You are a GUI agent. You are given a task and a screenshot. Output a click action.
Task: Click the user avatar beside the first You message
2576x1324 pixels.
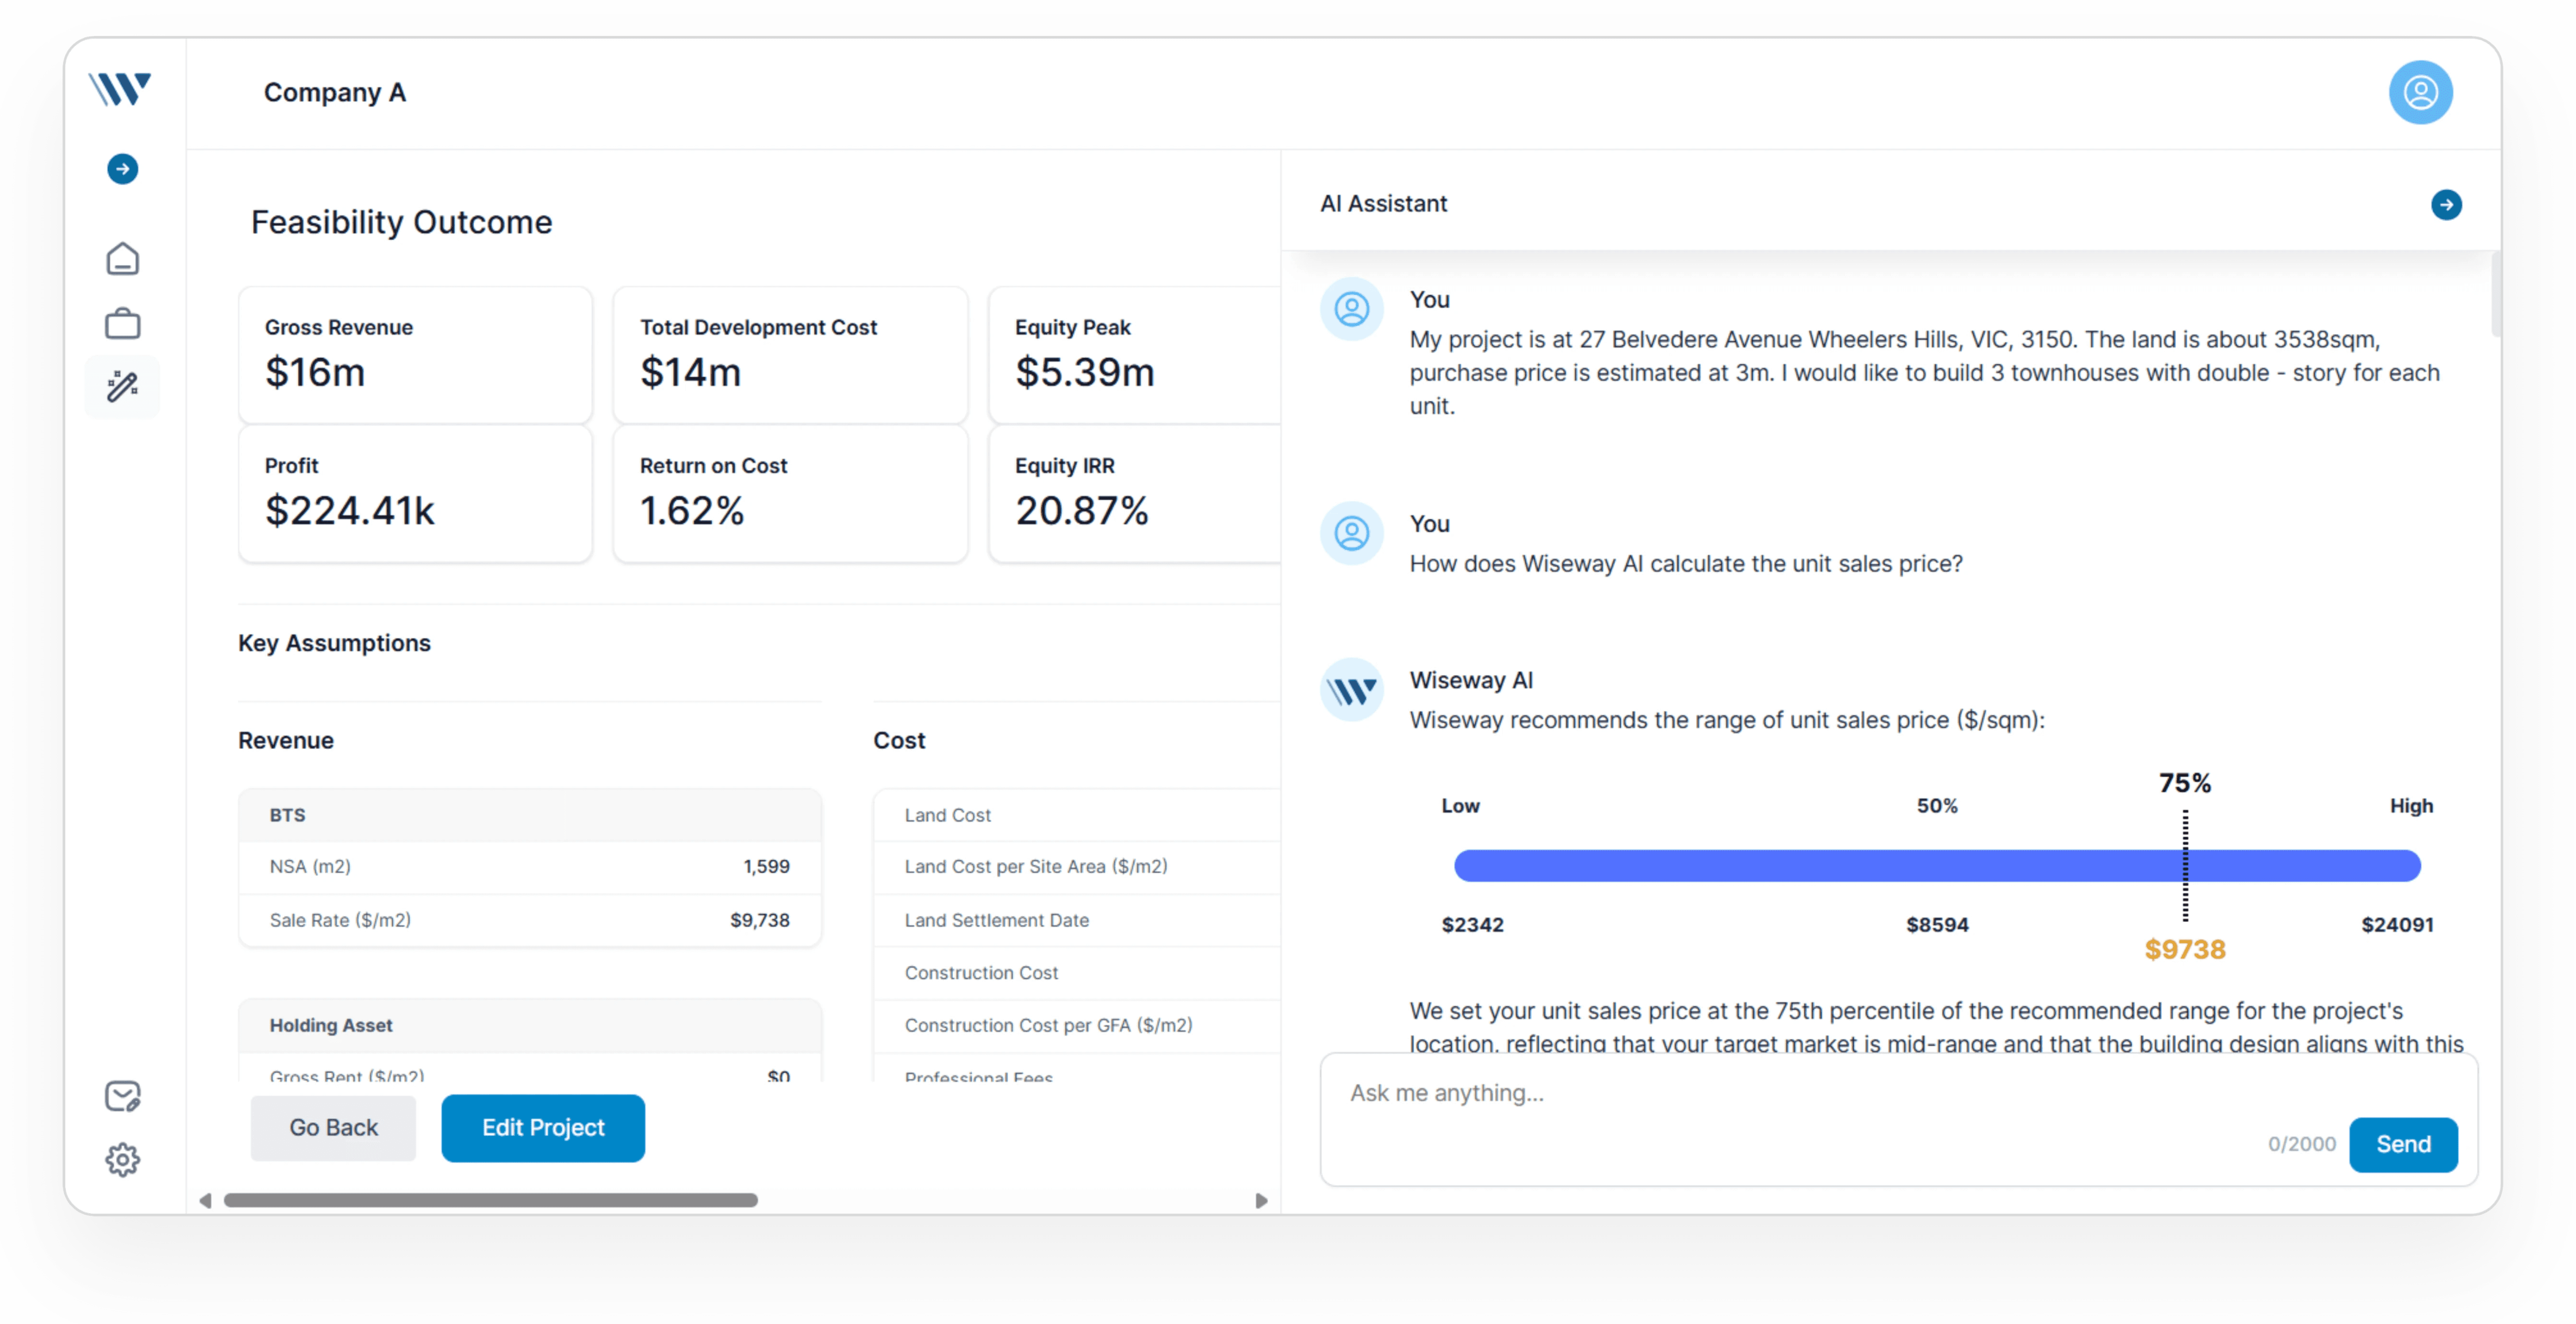(x=1352, y=309)
